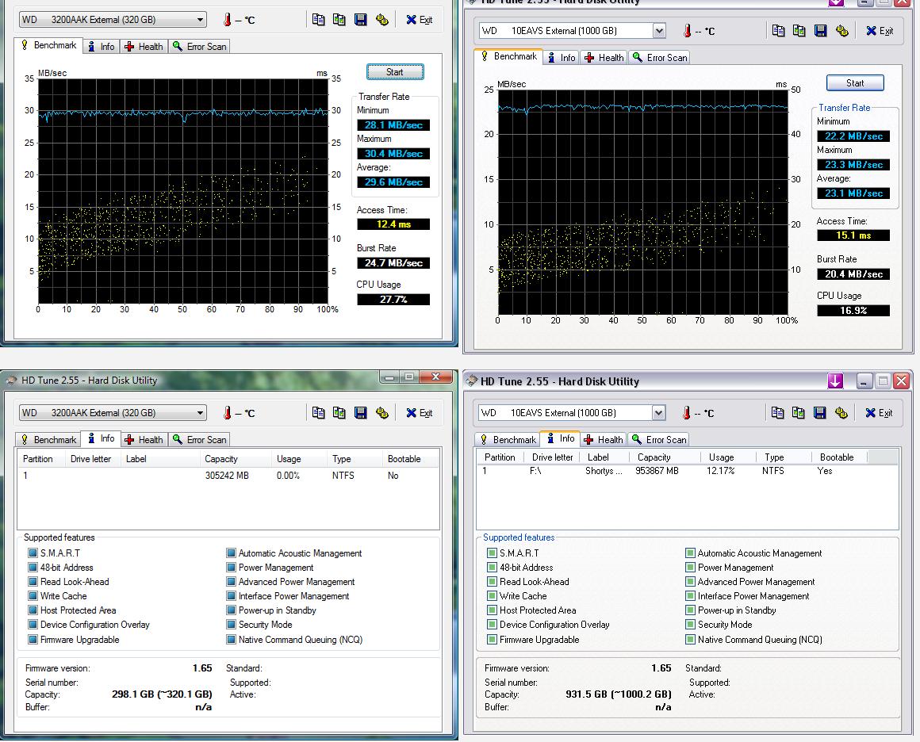Viewport: 920px width, 742px height.
Task: Open WD 3200AAK drive dropdown in Info window
Action: coord(112,413)
